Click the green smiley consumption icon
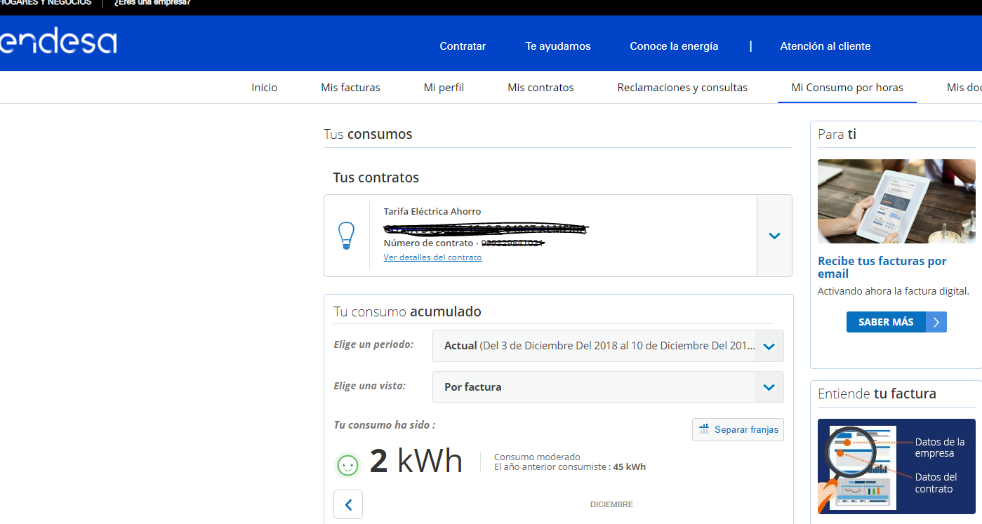The image size is (982, 524). 347,464
